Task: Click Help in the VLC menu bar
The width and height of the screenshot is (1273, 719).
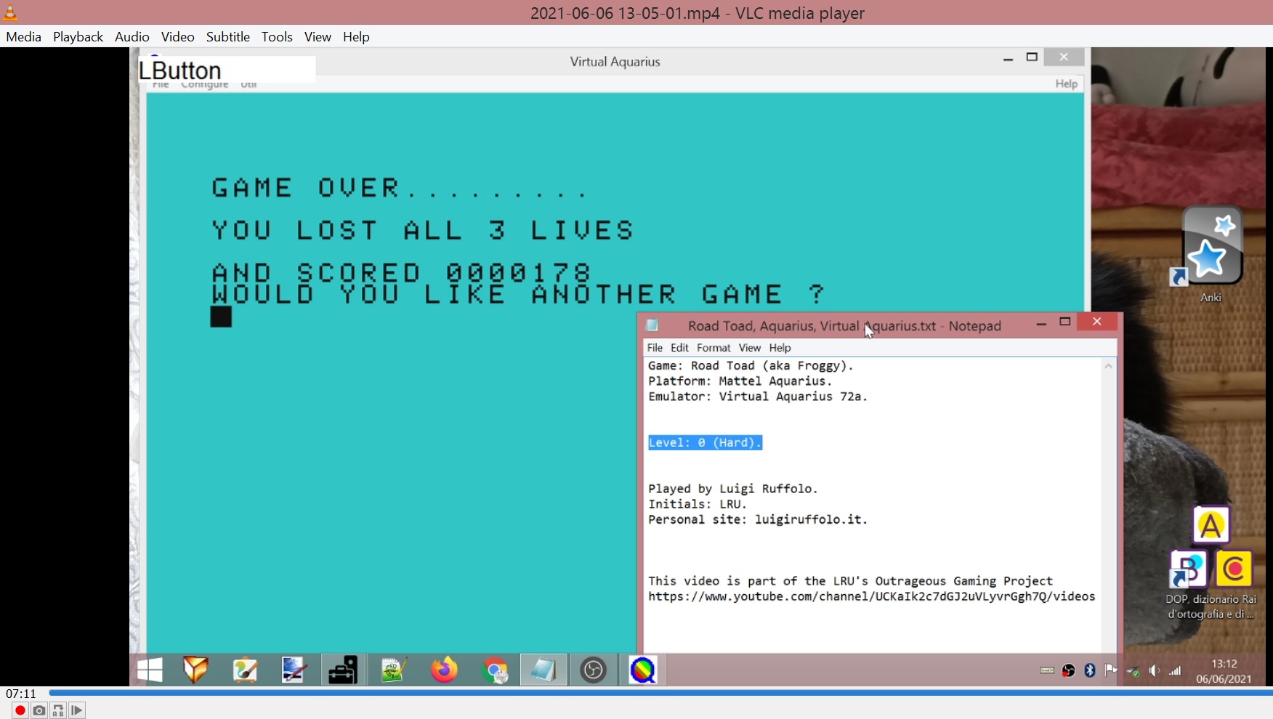Action: [356, 37]
